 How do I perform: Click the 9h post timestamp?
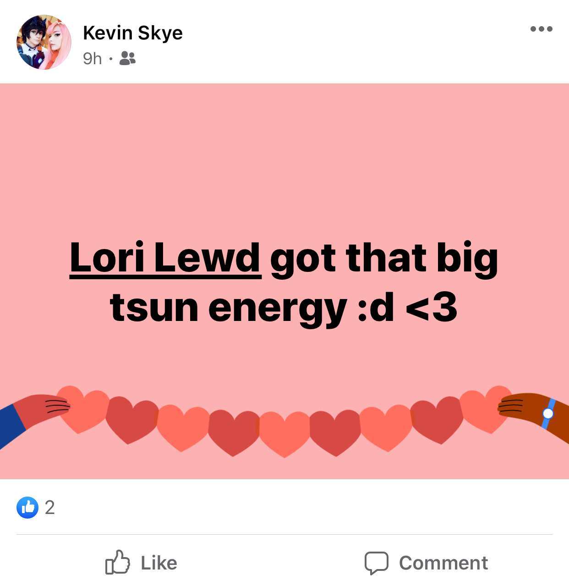pos(92,59)
